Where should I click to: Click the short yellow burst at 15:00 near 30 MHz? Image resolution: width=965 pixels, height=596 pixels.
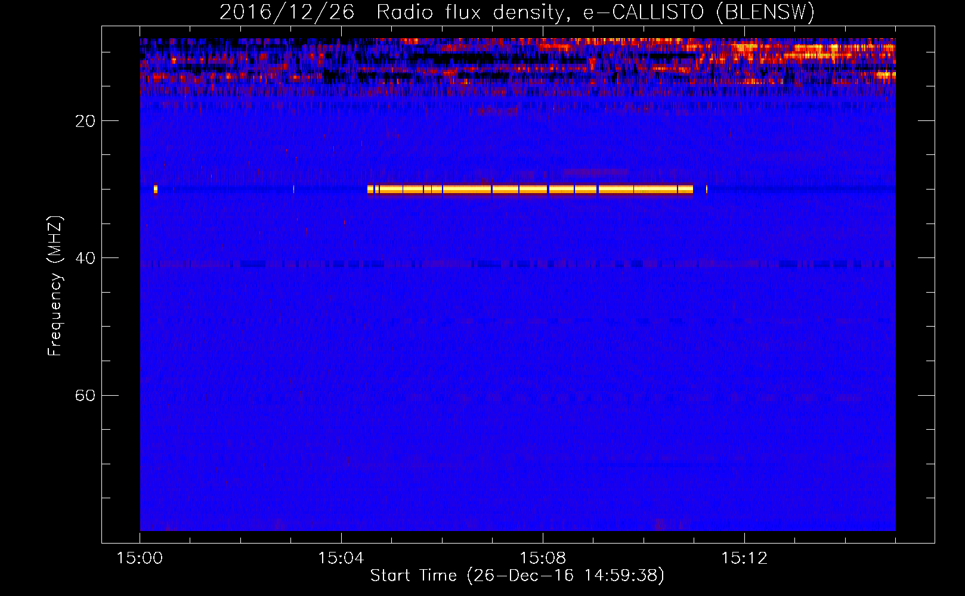[x=156, y=190]
